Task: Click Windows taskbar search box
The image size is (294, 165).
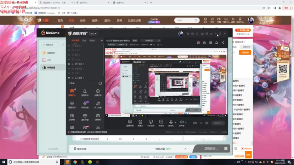Action: [34, 162]
